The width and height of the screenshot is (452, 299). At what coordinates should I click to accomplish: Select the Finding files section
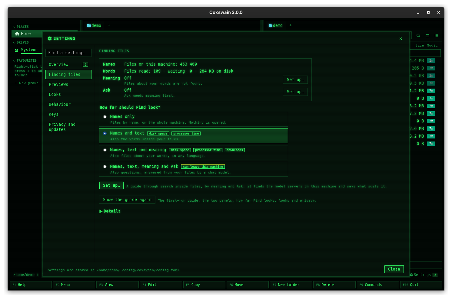(x=68, y=75)
